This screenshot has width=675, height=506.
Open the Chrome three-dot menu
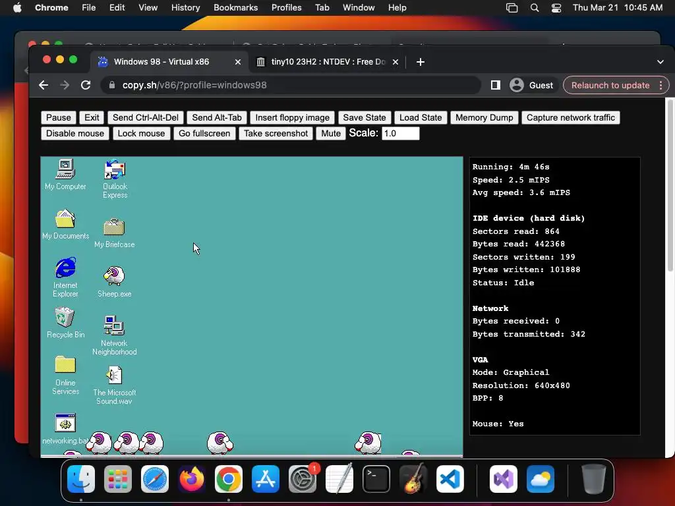(x=660, y=85)
